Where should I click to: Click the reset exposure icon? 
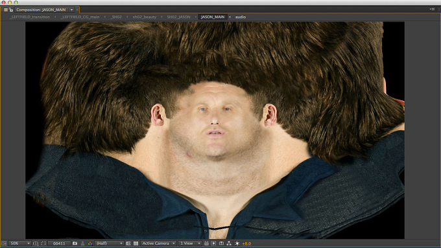pos(237,243)
